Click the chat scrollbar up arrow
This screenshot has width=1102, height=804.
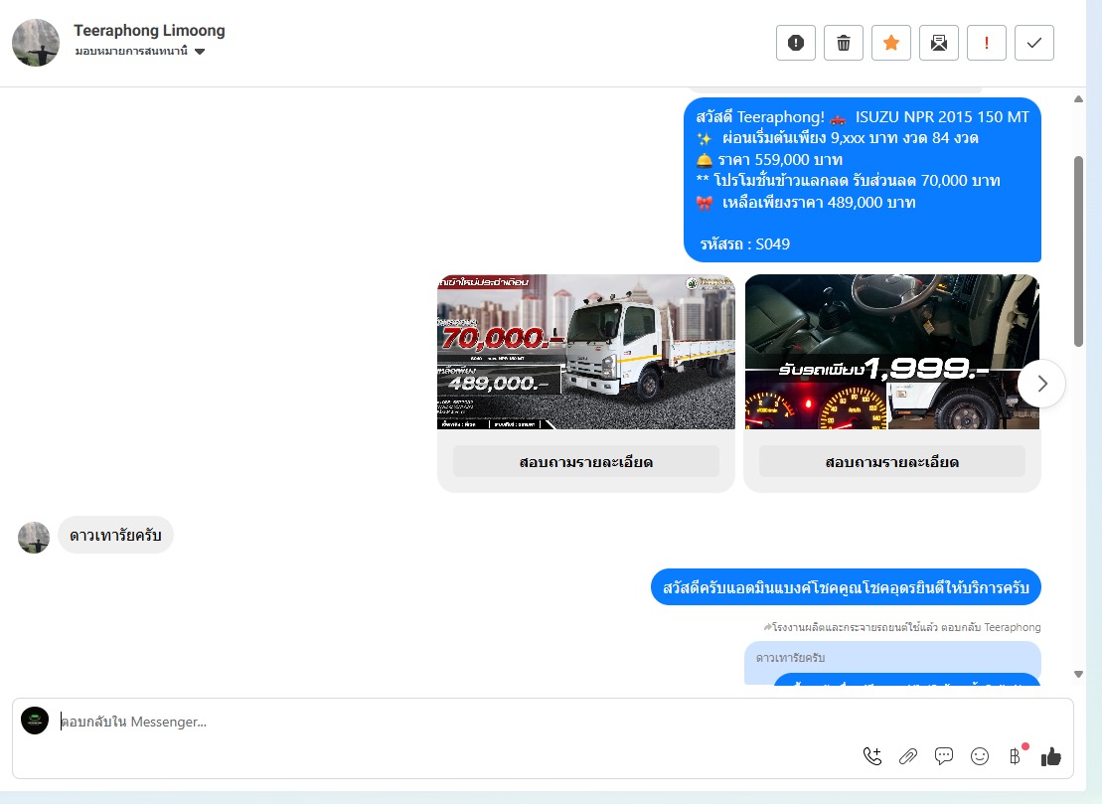click(1078, 99)
